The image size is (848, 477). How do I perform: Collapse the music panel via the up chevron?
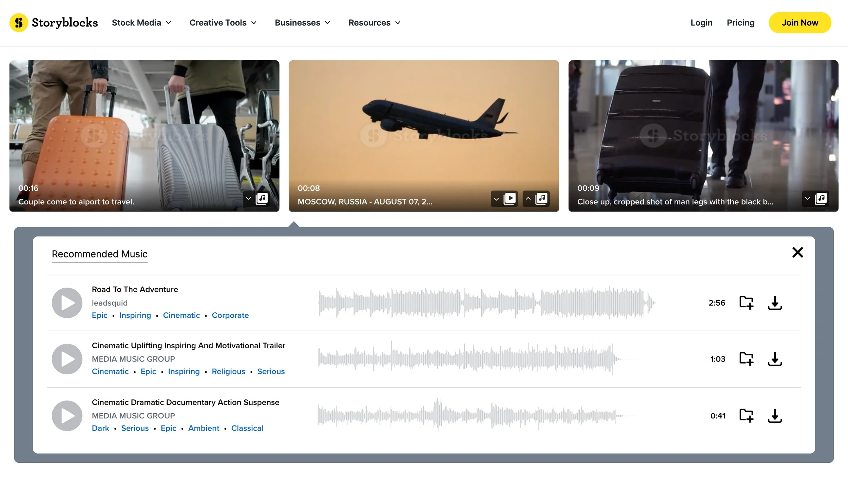tap(528, 199)
